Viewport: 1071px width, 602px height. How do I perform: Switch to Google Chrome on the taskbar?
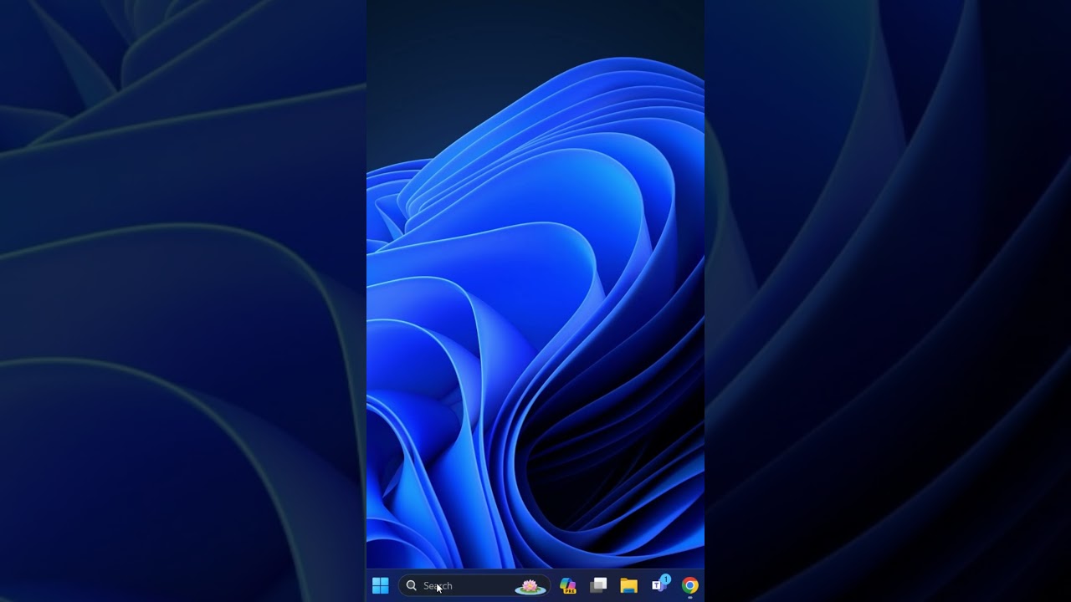pos(689,585)
